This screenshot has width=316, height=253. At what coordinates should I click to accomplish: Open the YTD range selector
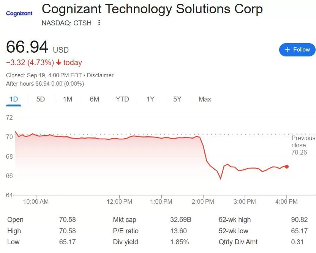122,99
